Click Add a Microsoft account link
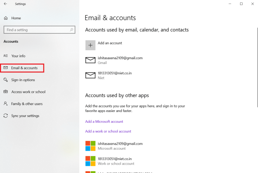 click(x=104, y=122)
